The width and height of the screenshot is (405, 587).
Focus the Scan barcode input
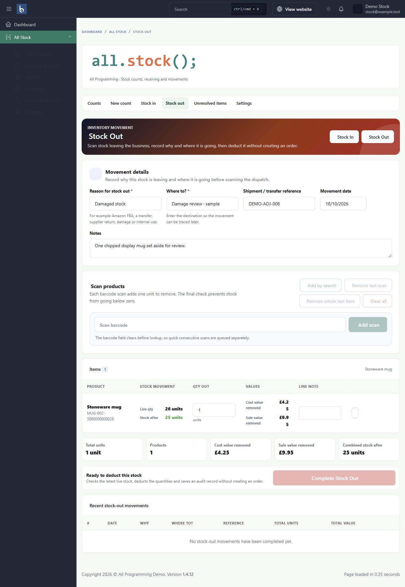pos(220,325)
